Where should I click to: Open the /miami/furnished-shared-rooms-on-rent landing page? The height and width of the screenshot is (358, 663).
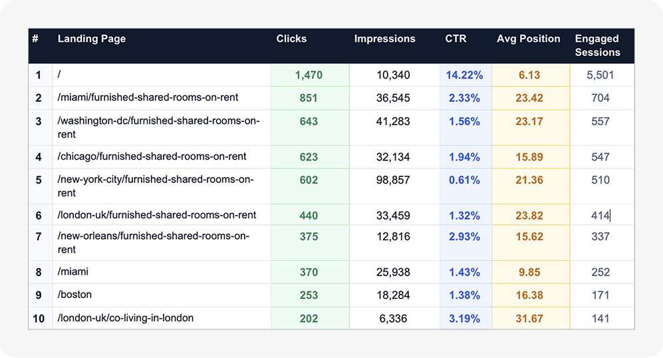[x=148, y=98]
